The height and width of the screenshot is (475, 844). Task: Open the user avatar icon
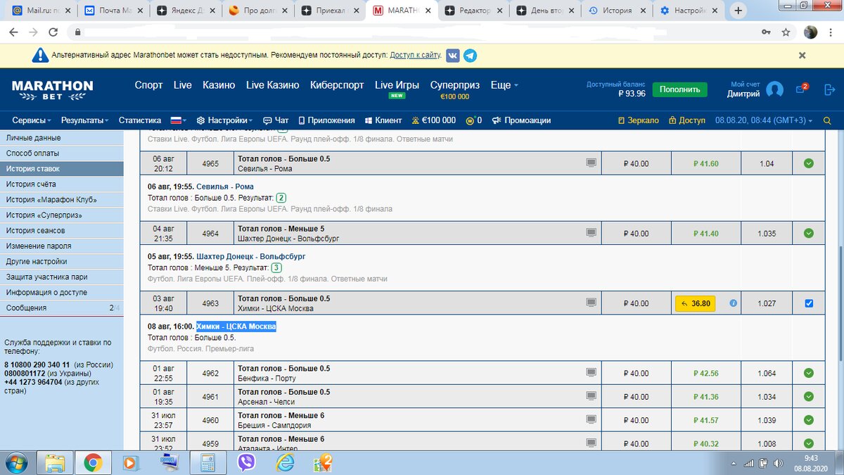(x=774, y=89)
